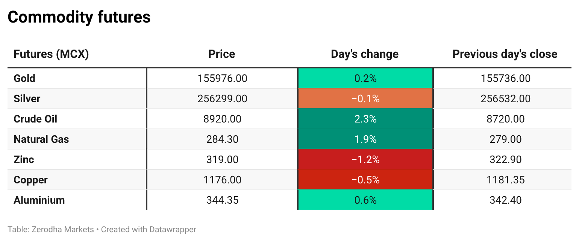Image resolution: width=579 pixels, height=242 pixels.
Task: Click the Aluminium price 344.35 cell
Action: tap(222, 200)
